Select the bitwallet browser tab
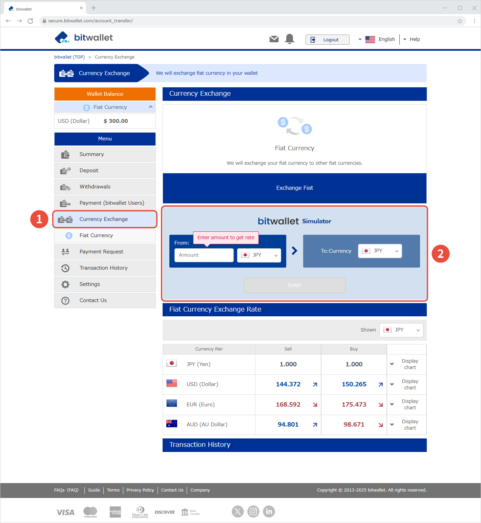The height and width of the screenshot is (523, 481). tap(45, 9)
